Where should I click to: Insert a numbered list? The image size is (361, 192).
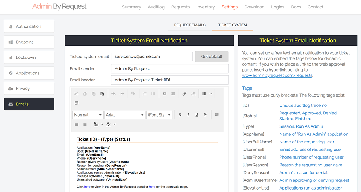tap(145, 94)
